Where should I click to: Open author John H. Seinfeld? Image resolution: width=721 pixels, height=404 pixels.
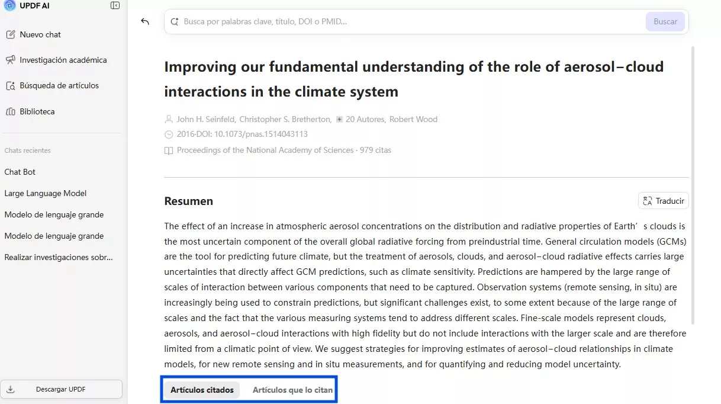pos(205,119)
